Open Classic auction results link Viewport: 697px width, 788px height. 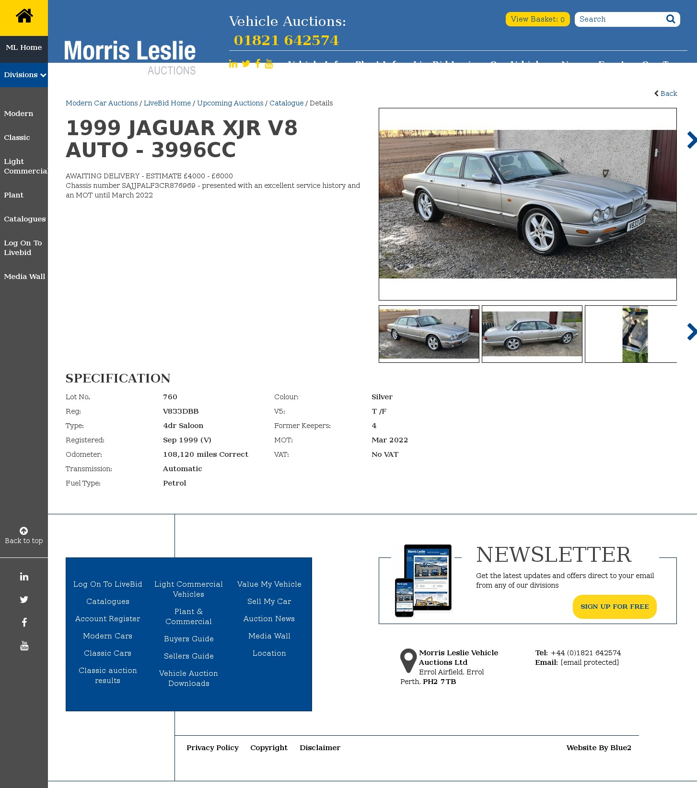point(108,675)
